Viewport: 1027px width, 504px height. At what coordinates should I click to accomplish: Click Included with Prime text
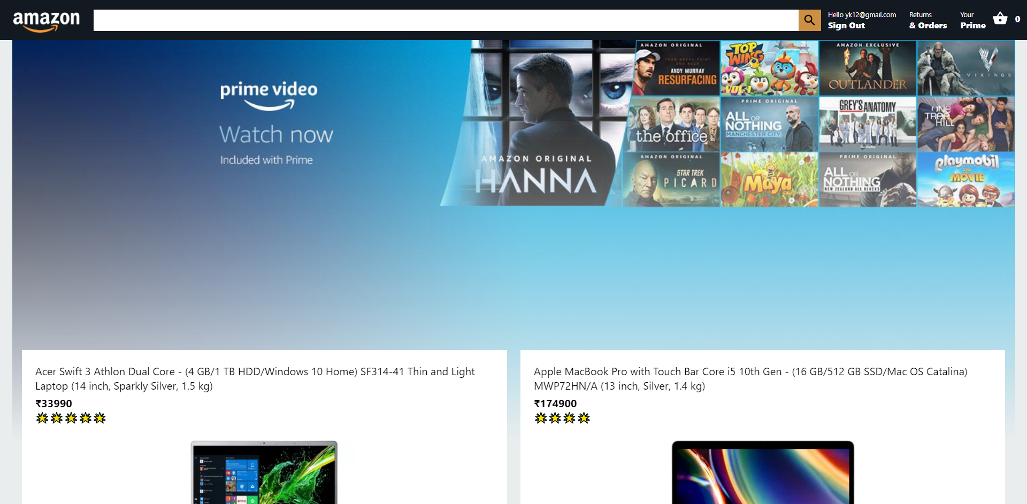point(266,160)
